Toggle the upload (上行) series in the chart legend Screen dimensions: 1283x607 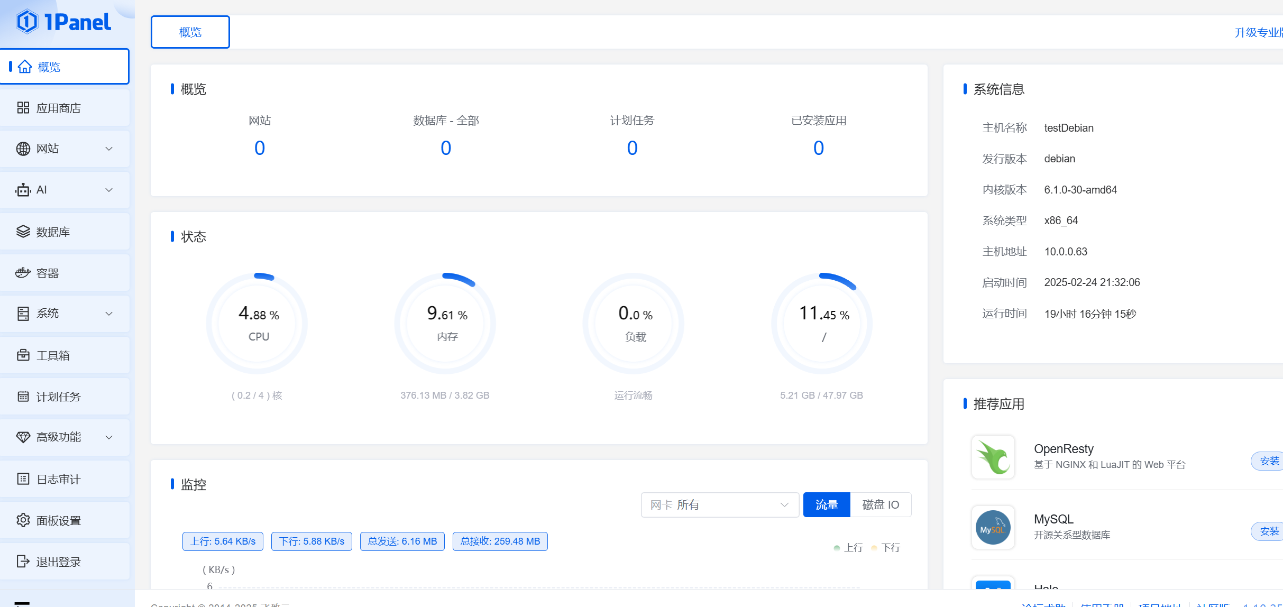click(x=848, y=548)
